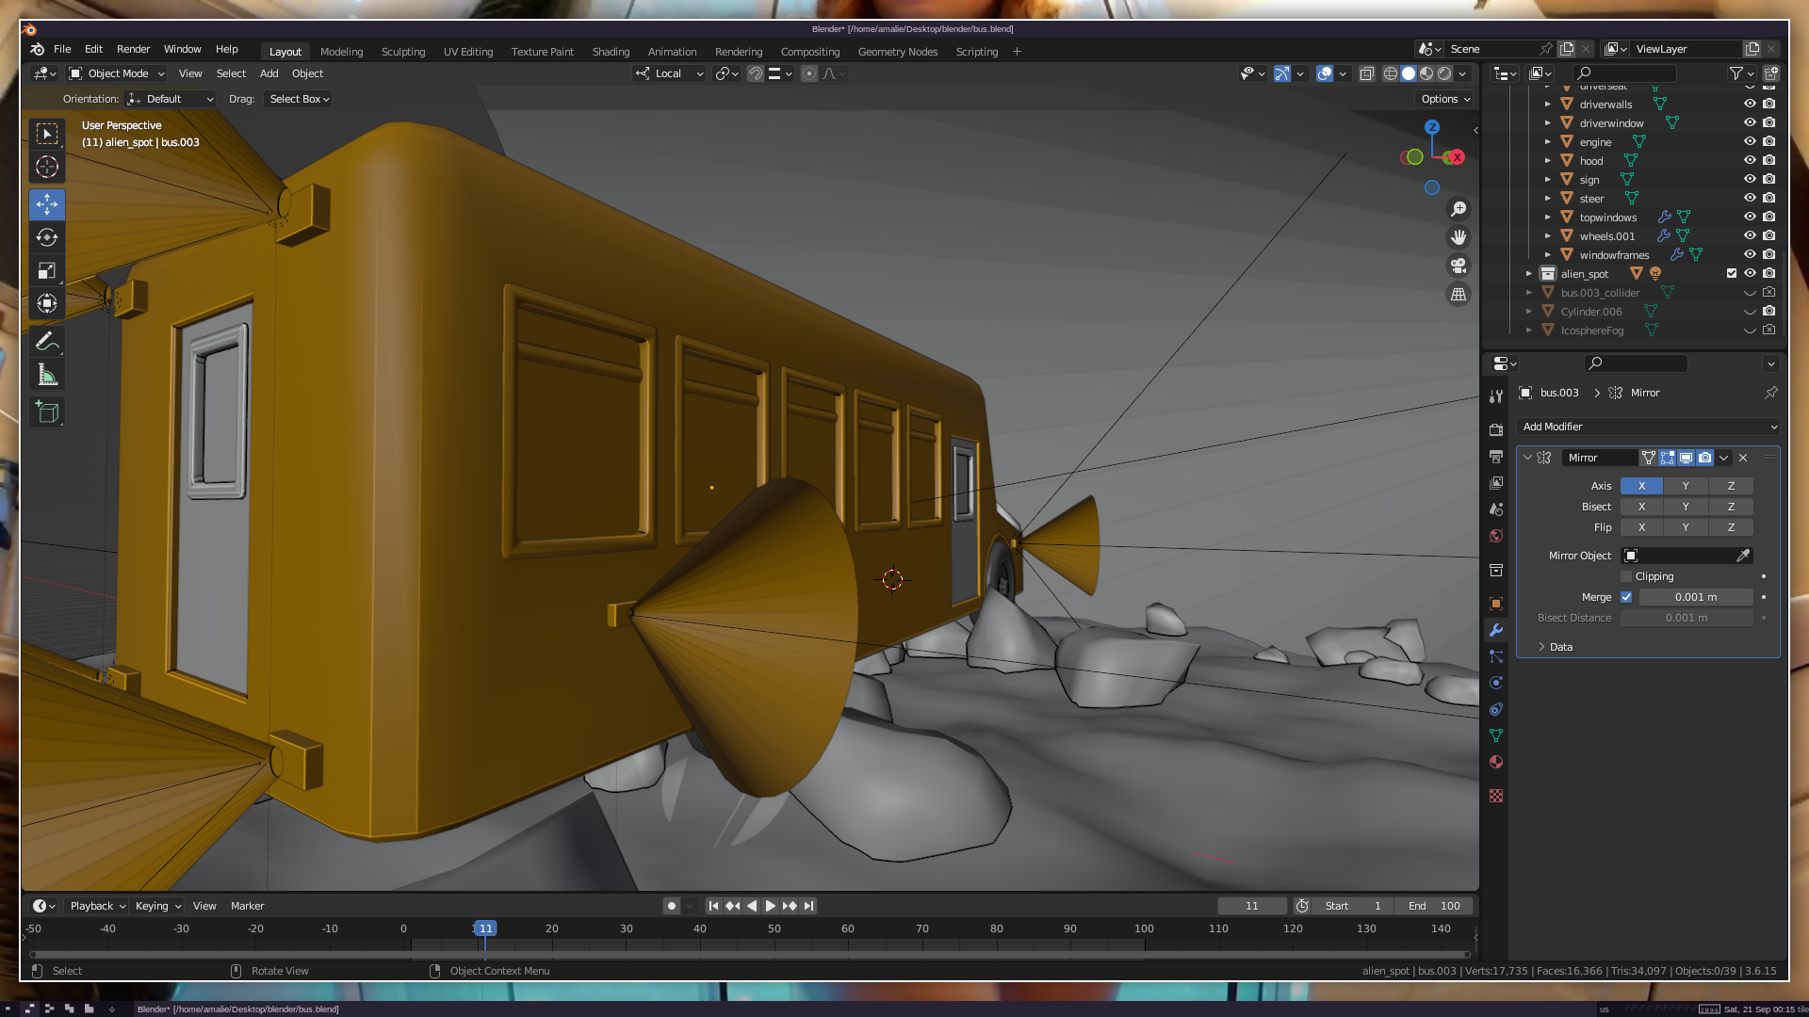This screenshot has height=1017, width=1809.
Task: Adjust the Merge distance 0.001 m field
Action: [x=1695, y=597]
